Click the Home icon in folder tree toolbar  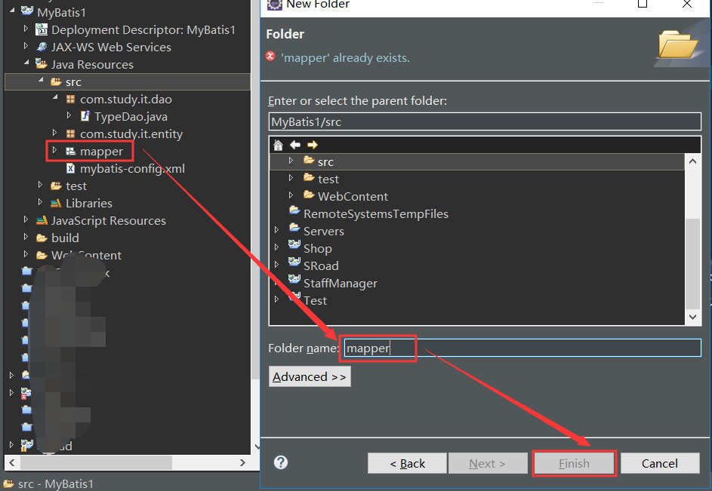point(278,145)
